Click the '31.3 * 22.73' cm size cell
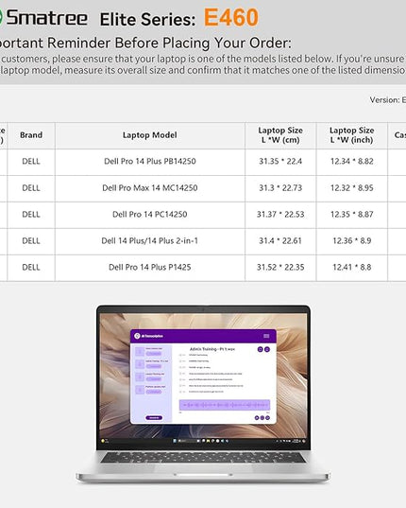The width and height of the screenshot is (406, 508). pyautogui.click(x=280, y=188)
